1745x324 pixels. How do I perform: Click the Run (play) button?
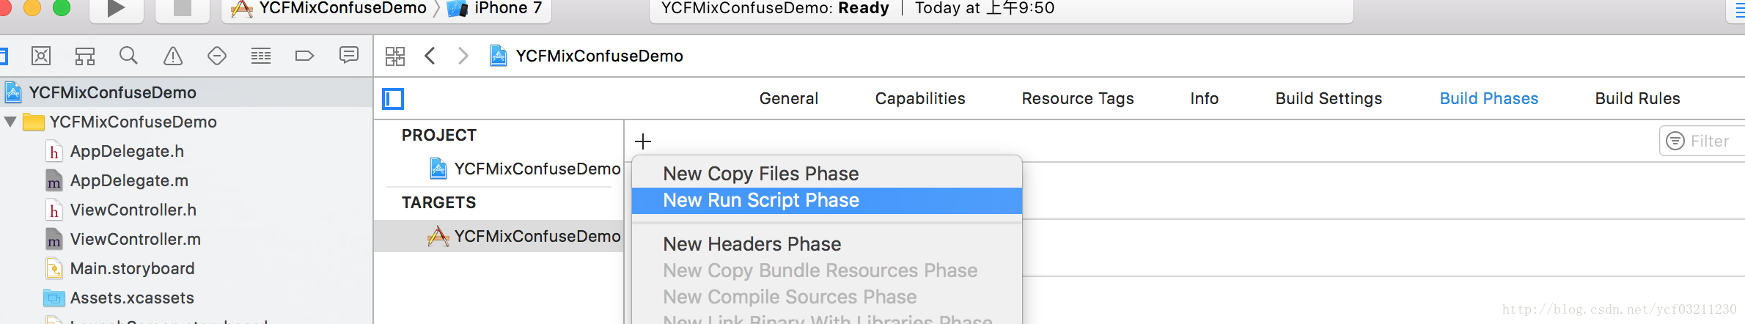click(x=116, y=8)
